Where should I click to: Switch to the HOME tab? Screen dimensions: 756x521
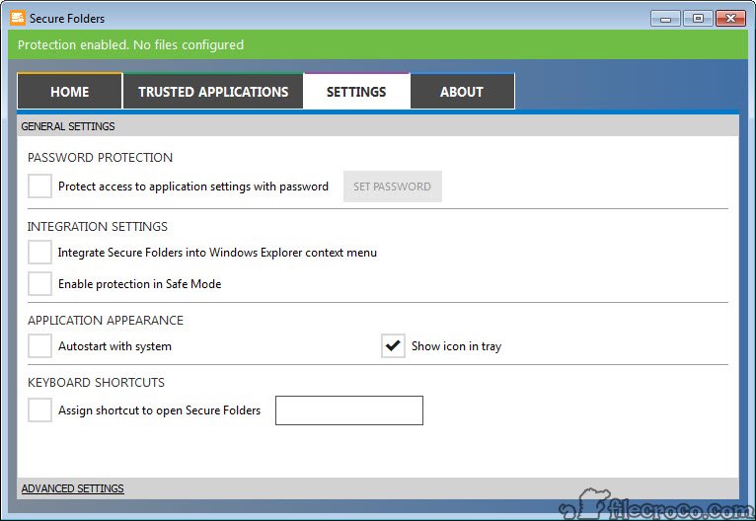tap(69, 92)
